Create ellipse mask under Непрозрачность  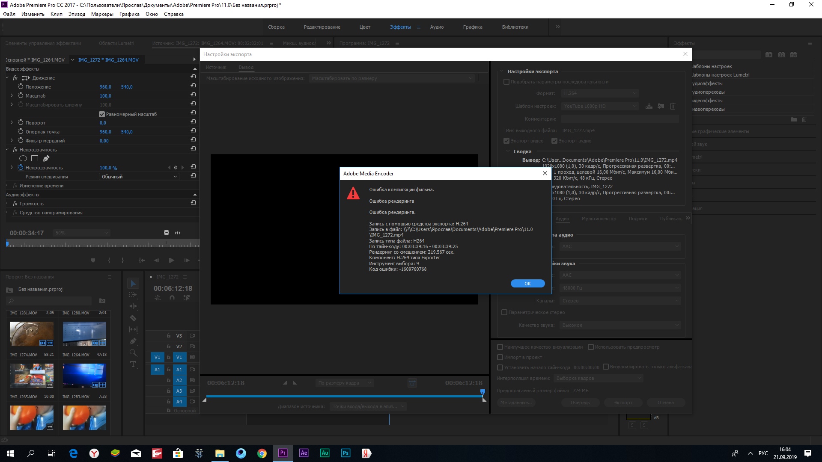(x=23, y=158)
